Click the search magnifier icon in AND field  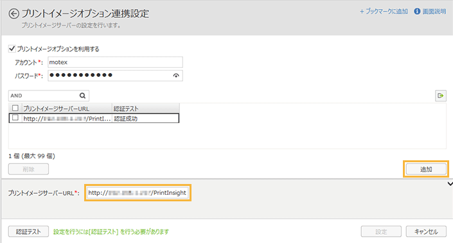tap(83, 96)
